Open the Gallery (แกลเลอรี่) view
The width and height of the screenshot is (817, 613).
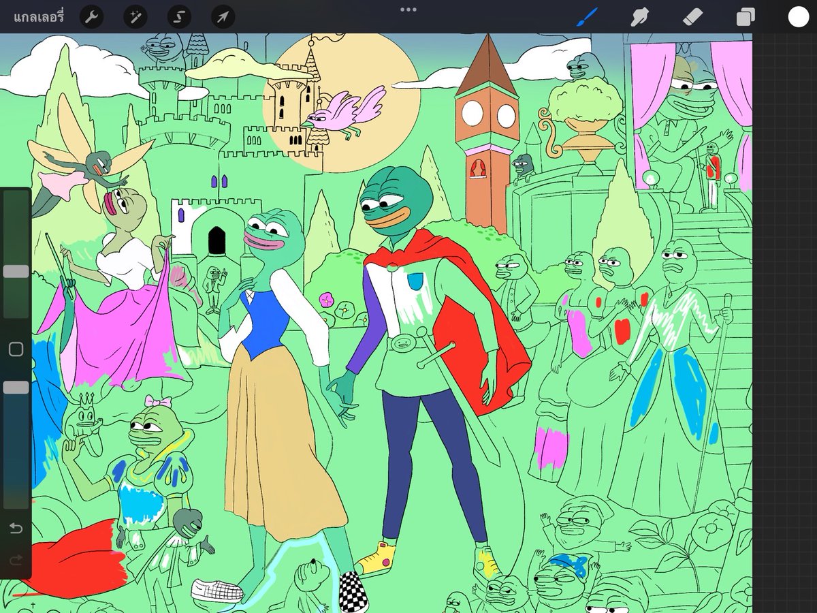tap(39, 17)
